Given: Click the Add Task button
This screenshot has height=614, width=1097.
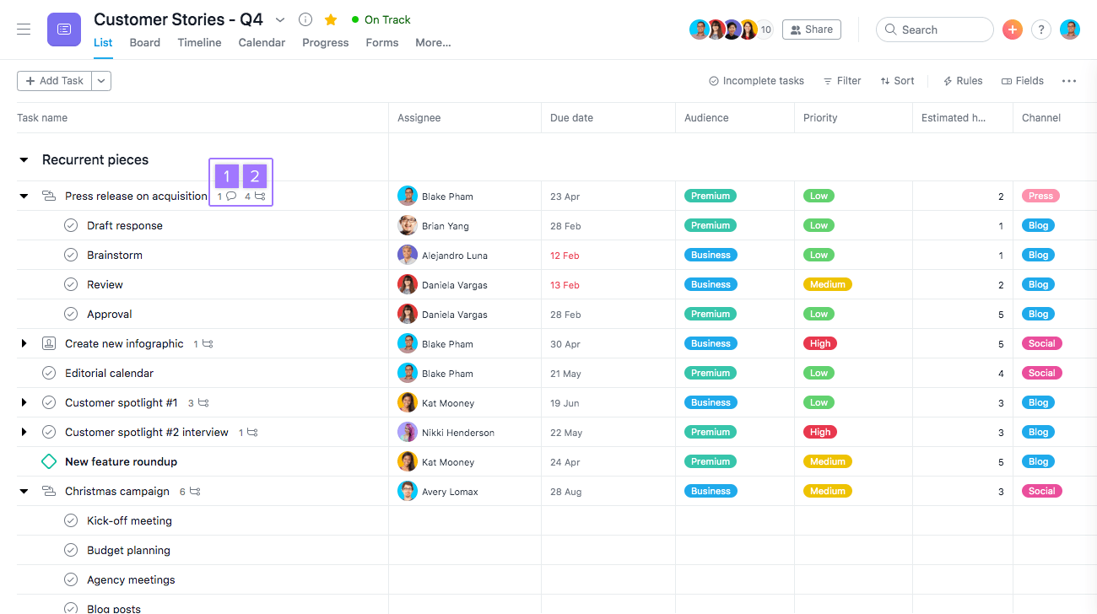Looking at the screenshot, I should 55,81.
